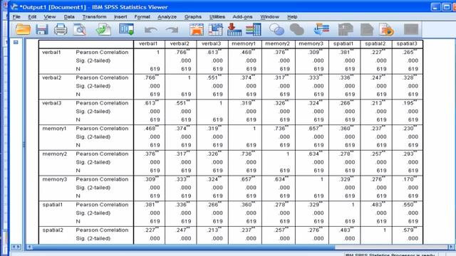Click the gray page toolbar icon
Viewport: 456px width, 256px height.
point(367,30)
